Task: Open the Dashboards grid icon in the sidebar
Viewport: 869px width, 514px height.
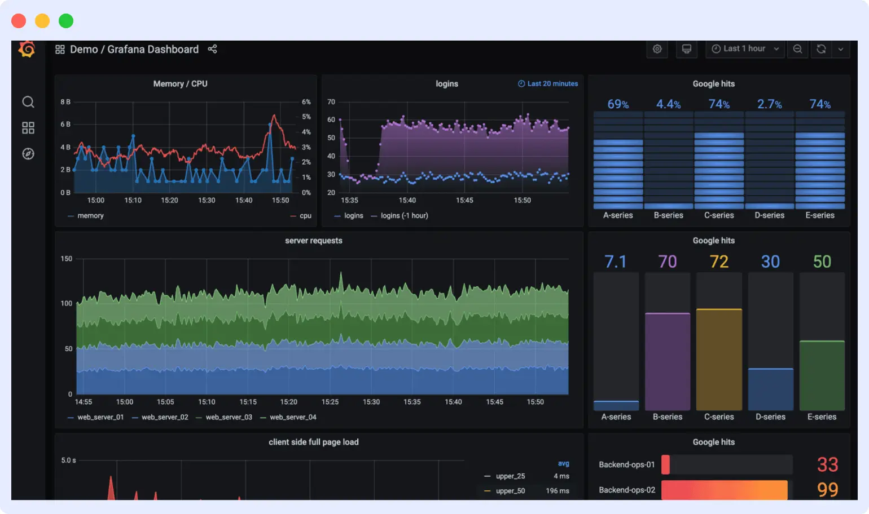Action: (28, 128)
